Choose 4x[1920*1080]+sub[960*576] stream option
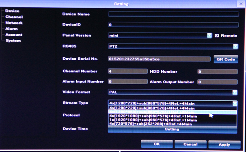Screen dimensions: 246x152 click(172, 116)
